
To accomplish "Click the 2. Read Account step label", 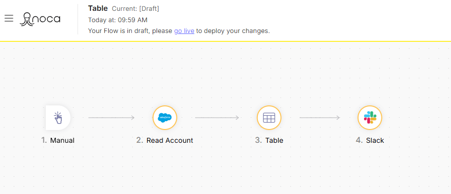I will pos(165,140).
